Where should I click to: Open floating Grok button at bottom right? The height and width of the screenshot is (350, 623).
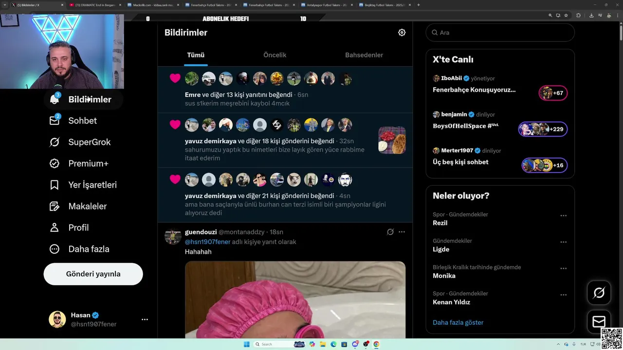click(599, 293)
